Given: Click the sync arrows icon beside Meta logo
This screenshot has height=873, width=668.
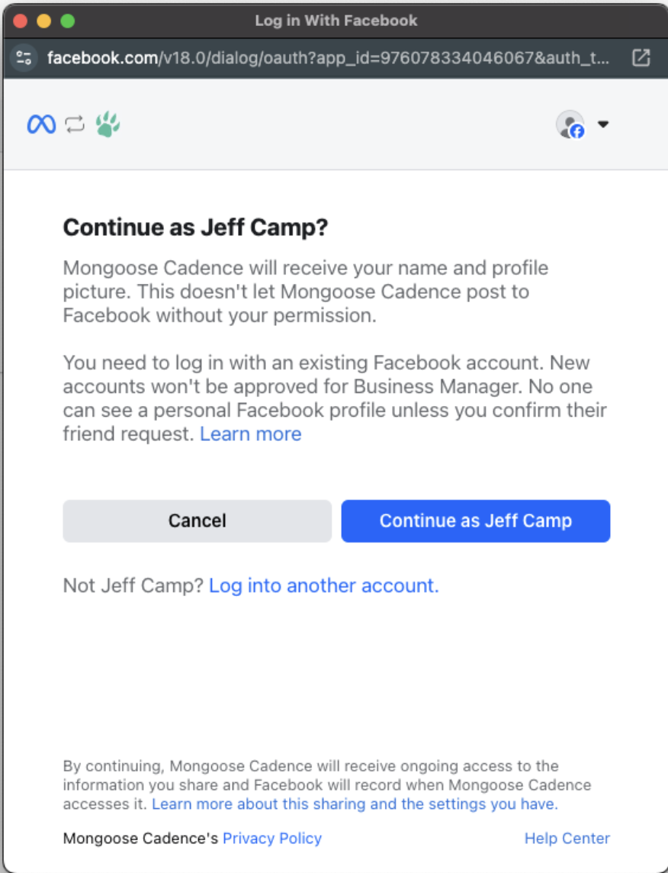Looking at the screenshot, I should [75, 124].
